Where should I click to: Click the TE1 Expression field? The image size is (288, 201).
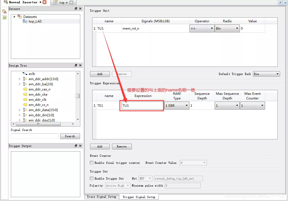pyautogui.click(x=142, y=106)
